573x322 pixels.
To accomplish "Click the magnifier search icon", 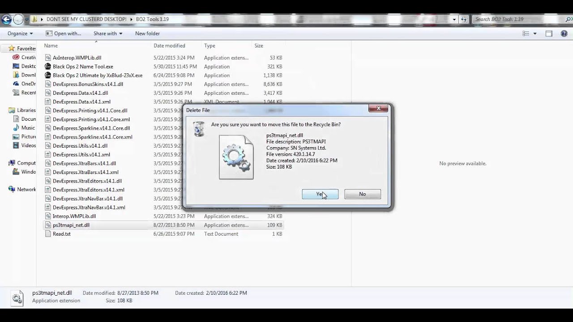I will pyautogui.click(x=569, y=19).
